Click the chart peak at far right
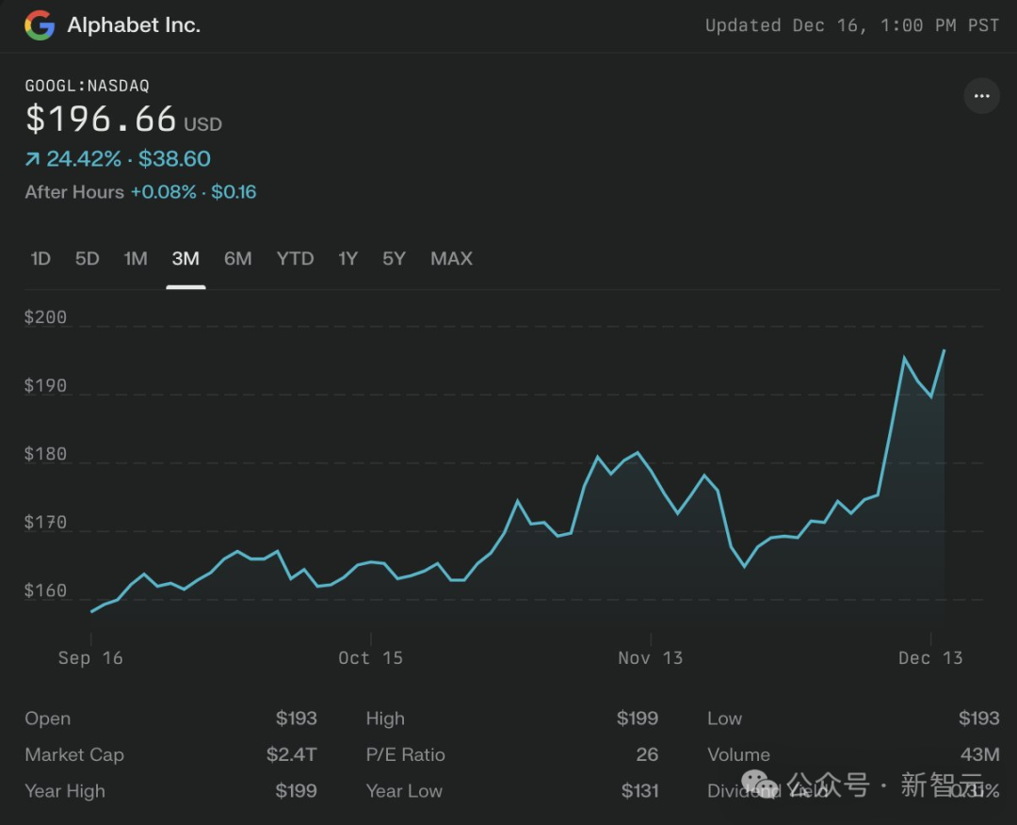1017x825 pixels. pyautogui.click(x=944, y=350)
